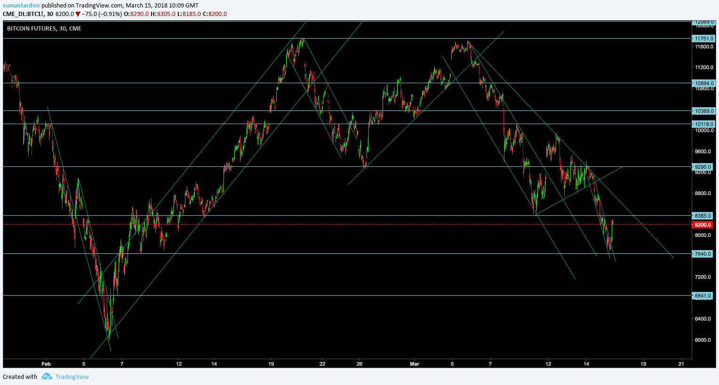Click the 9600.0 axis price value
719x385 pixels.
pos(703,151)
